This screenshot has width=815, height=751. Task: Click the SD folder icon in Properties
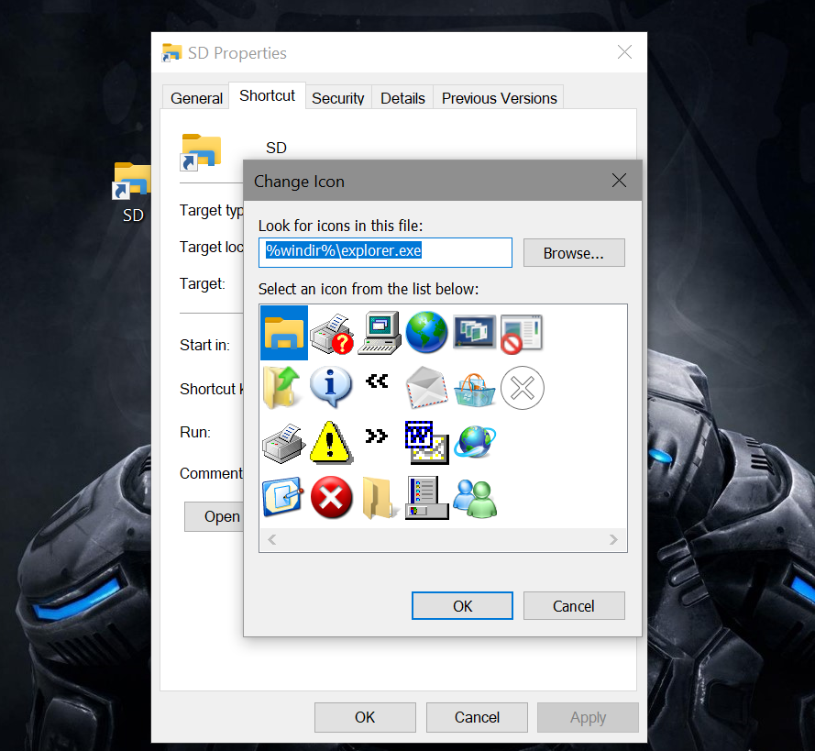point(201,152)
